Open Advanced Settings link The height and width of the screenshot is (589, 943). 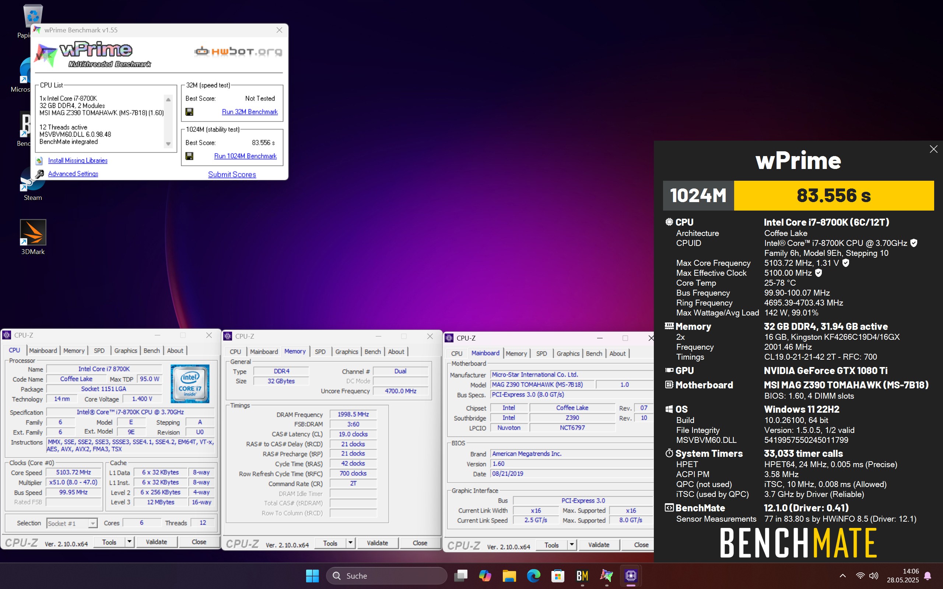coord(73,174)
